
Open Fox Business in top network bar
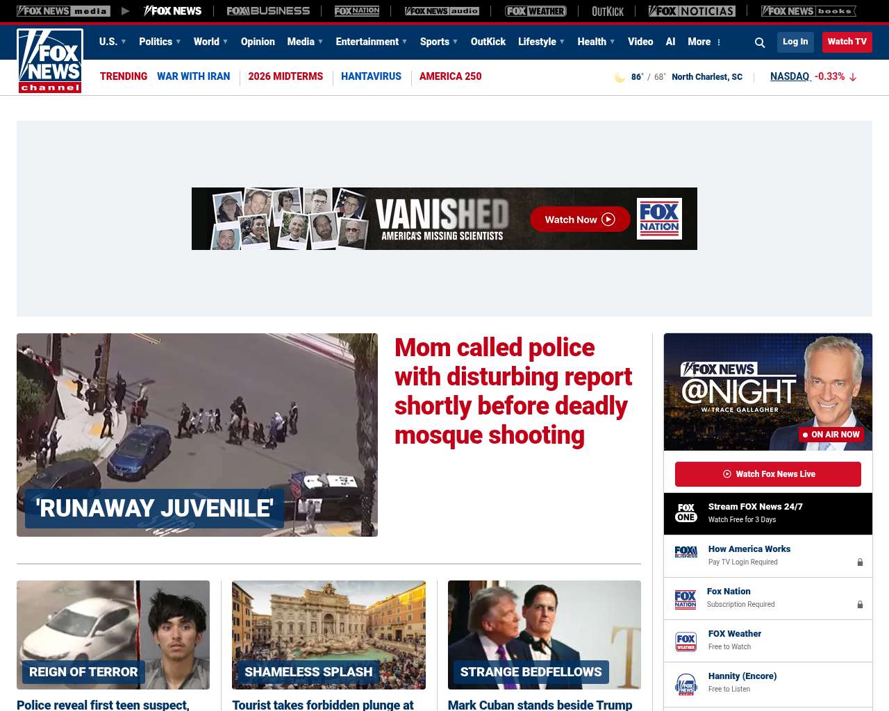268,11
